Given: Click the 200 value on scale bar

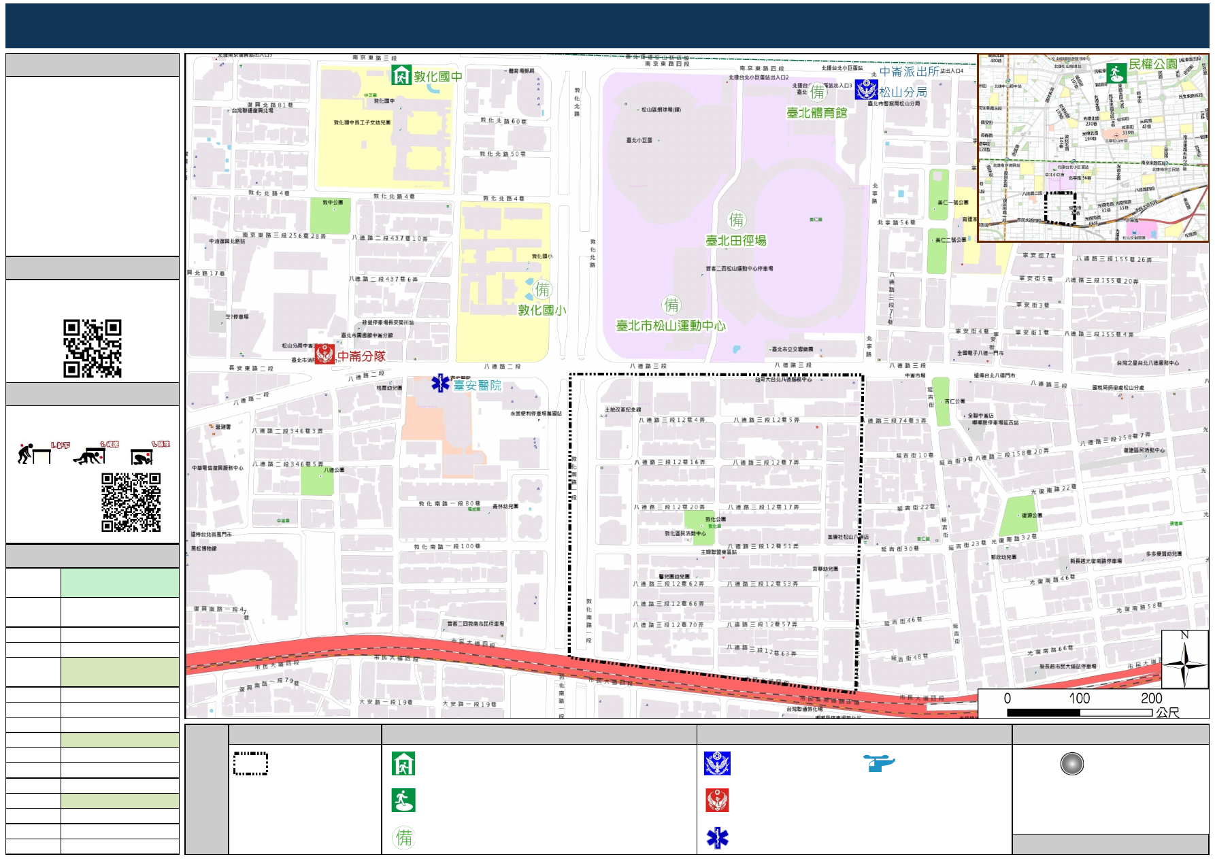Looking at the screenshot, I should (x=1151, y=698).
